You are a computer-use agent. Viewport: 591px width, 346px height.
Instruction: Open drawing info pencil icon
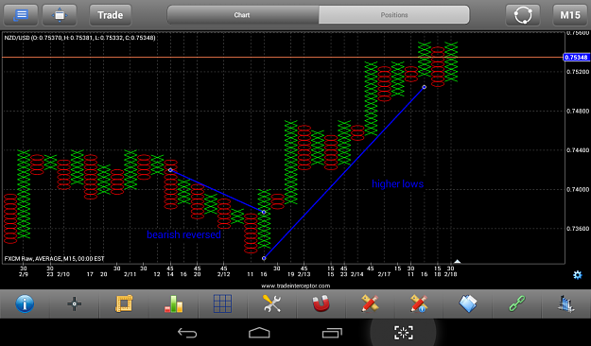click(x=419, y=303)
